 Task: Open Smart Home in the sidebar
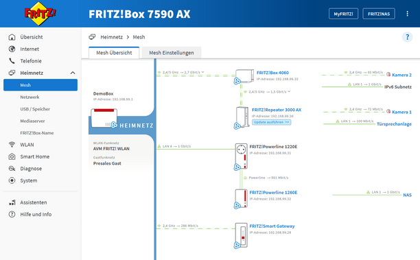coord(34,156)
